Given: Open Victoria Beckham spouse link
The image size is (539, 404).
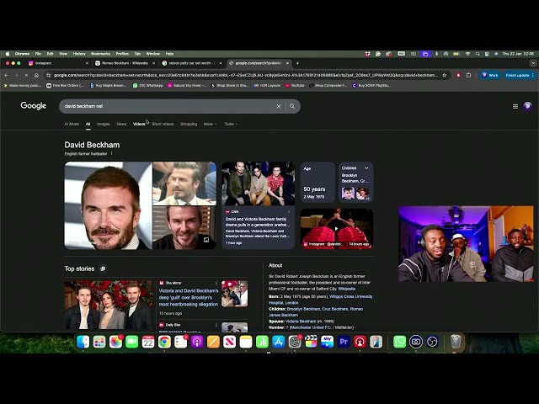Looking at the screenshot, I should coord(301,322).
